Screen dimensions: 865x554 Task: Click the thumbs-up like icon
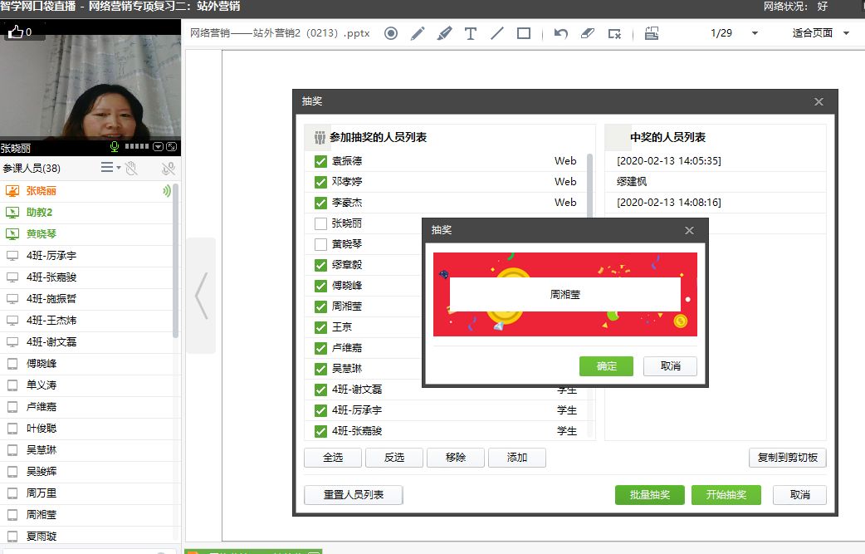pyautogui.click(x=16, y=32)
